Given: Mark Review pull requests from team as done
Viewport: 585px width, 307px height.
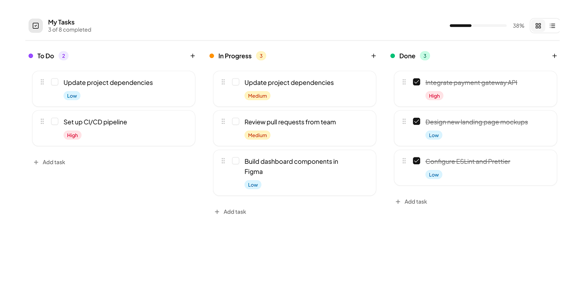Looking at the screenshot, I should pyautogui.click(x=235, y=121).
